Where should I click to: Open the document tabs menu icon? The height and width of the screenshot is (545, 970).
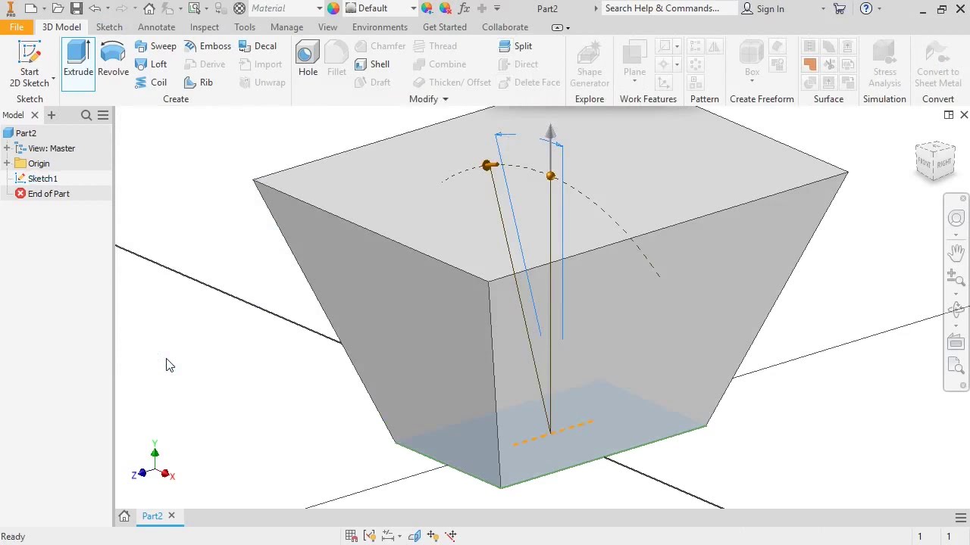pos(961,518)
